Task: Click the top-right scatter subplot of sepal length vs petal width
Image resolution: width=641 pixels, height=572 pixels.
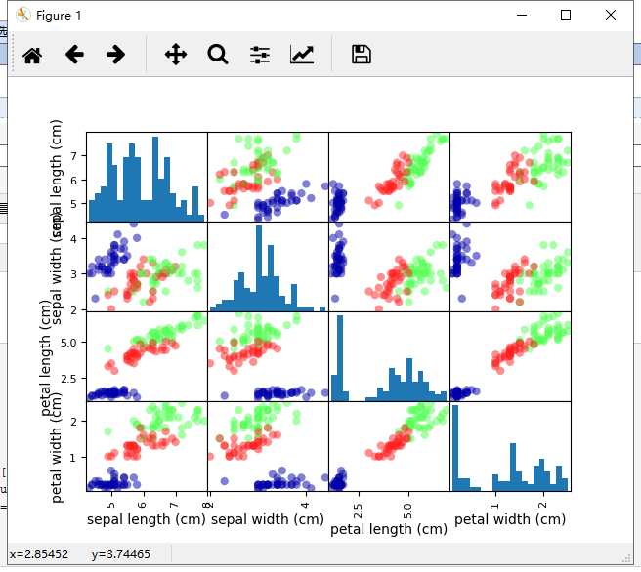Action: 510,178
